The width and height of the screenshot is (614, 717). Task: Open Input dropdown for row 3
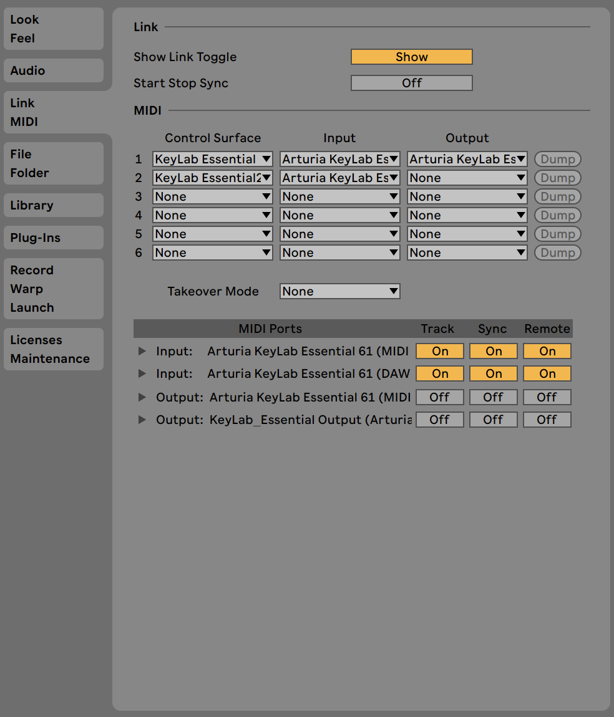(340, 196)
